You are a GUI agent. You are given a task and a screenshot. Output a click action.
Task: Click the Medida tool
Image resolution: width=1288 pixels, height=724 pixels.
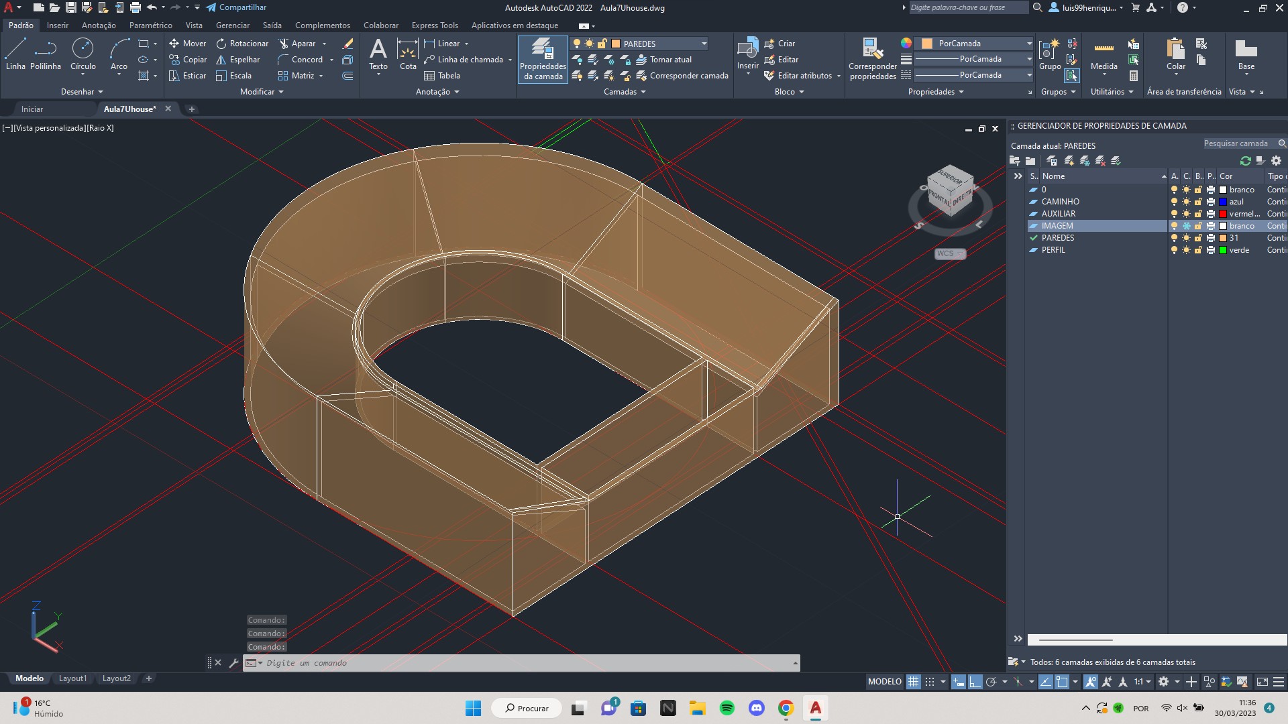tap(1104, 55)
